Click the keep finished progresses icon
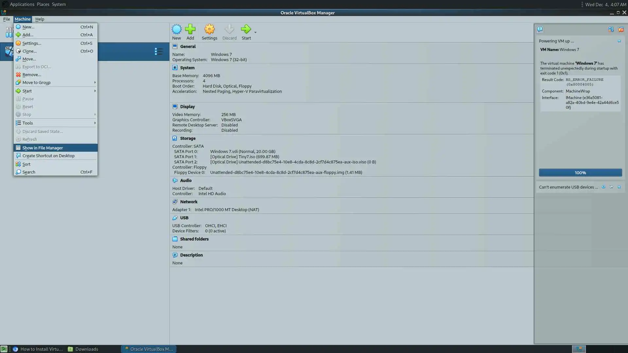The image size is (628, 353). 611,29
